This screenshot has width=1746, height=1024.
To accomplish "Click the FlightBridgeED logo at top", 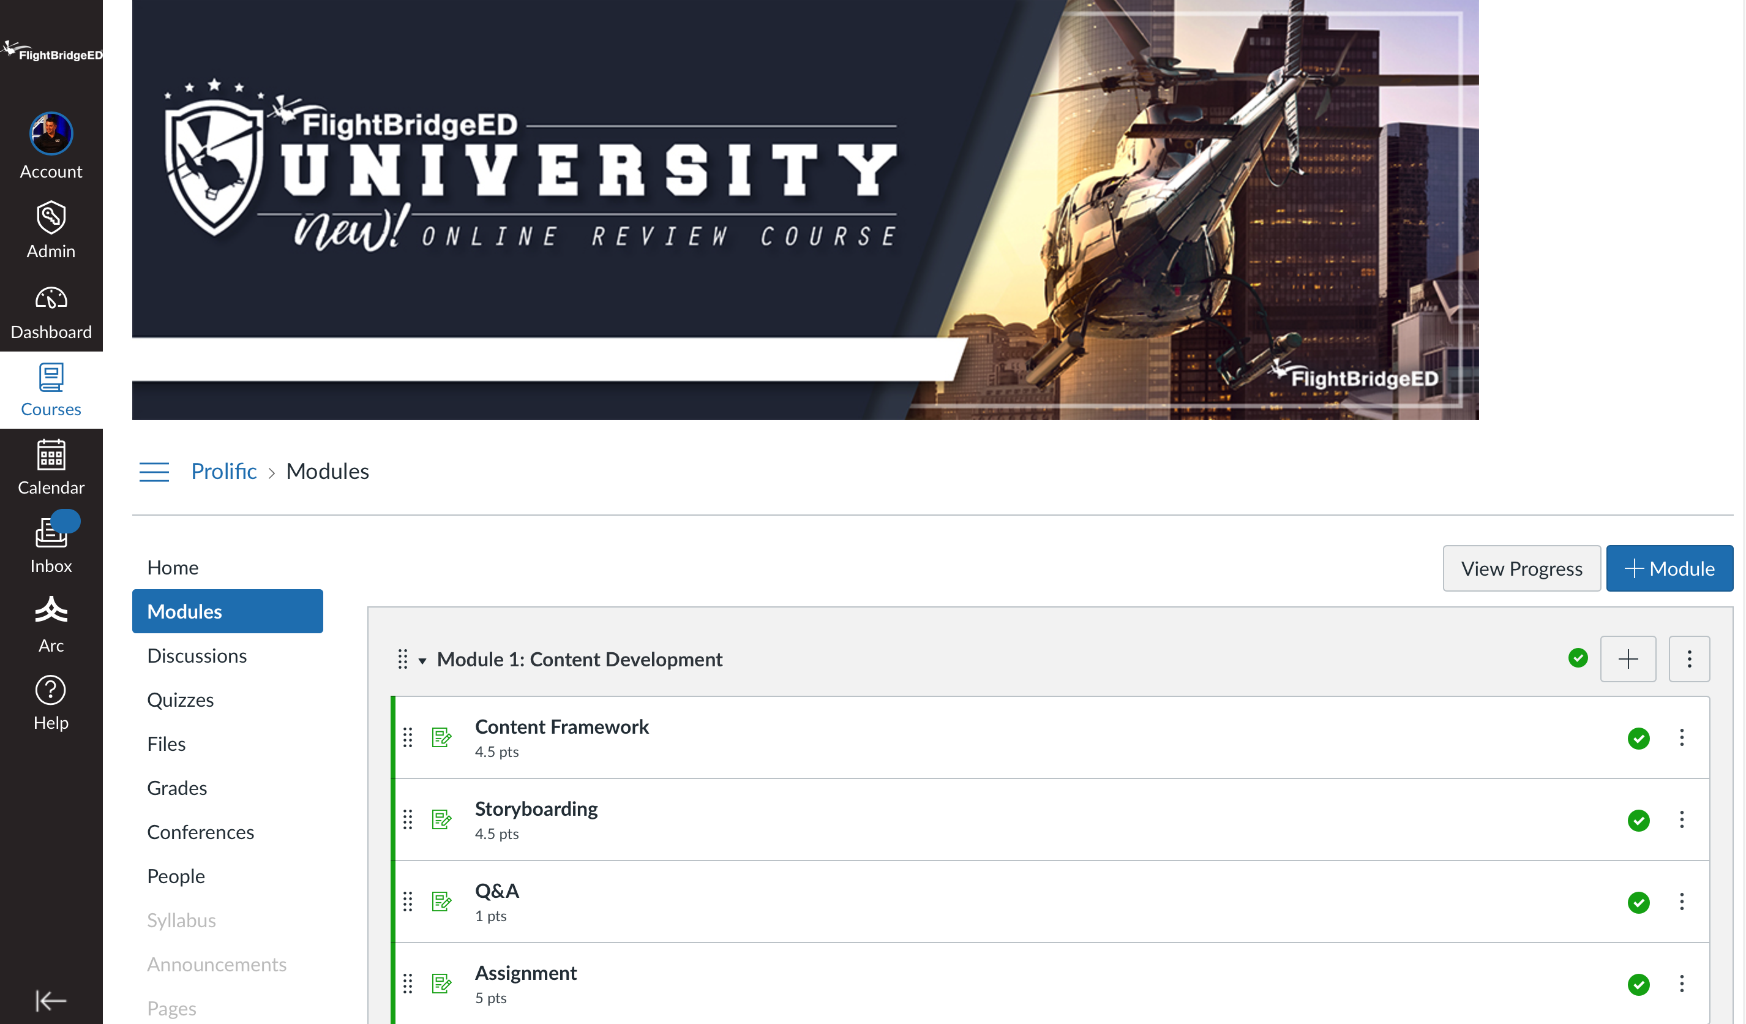I will pos(51,52).
